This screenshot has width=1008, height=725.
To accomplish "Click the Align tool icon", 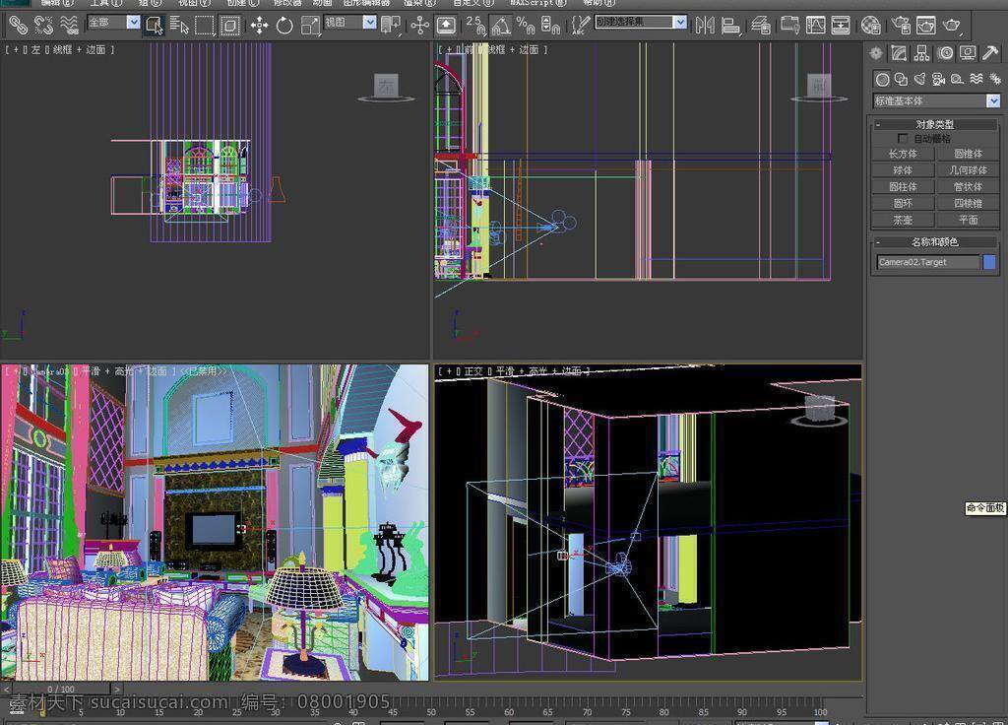I will [730, 25].
